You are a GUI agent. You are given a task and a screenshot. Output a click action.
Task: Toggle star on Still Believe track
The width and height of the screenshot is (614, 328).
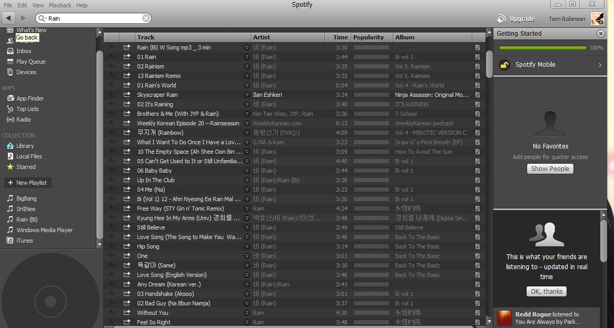111,227
